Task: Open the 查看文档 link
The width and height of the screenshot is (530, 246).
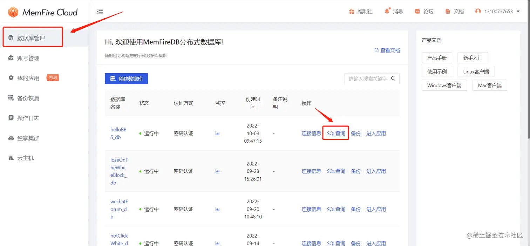Action: coord(387,50)
